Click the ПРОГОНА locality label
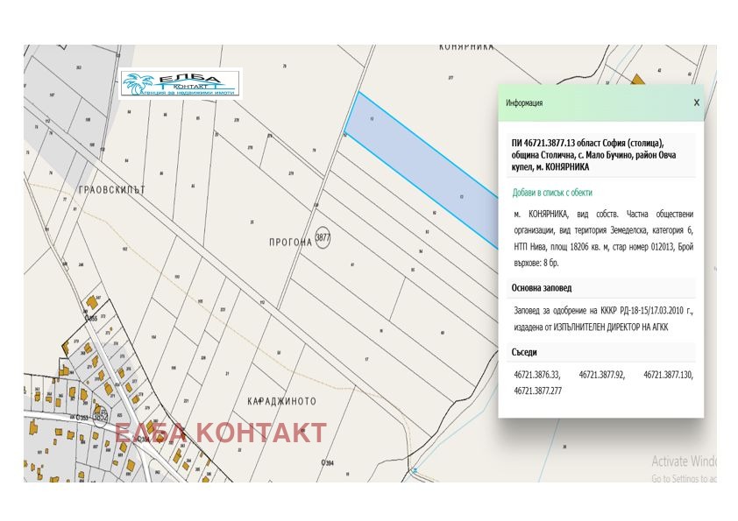This screenshot has height=521, width=738. pos(286,243)
